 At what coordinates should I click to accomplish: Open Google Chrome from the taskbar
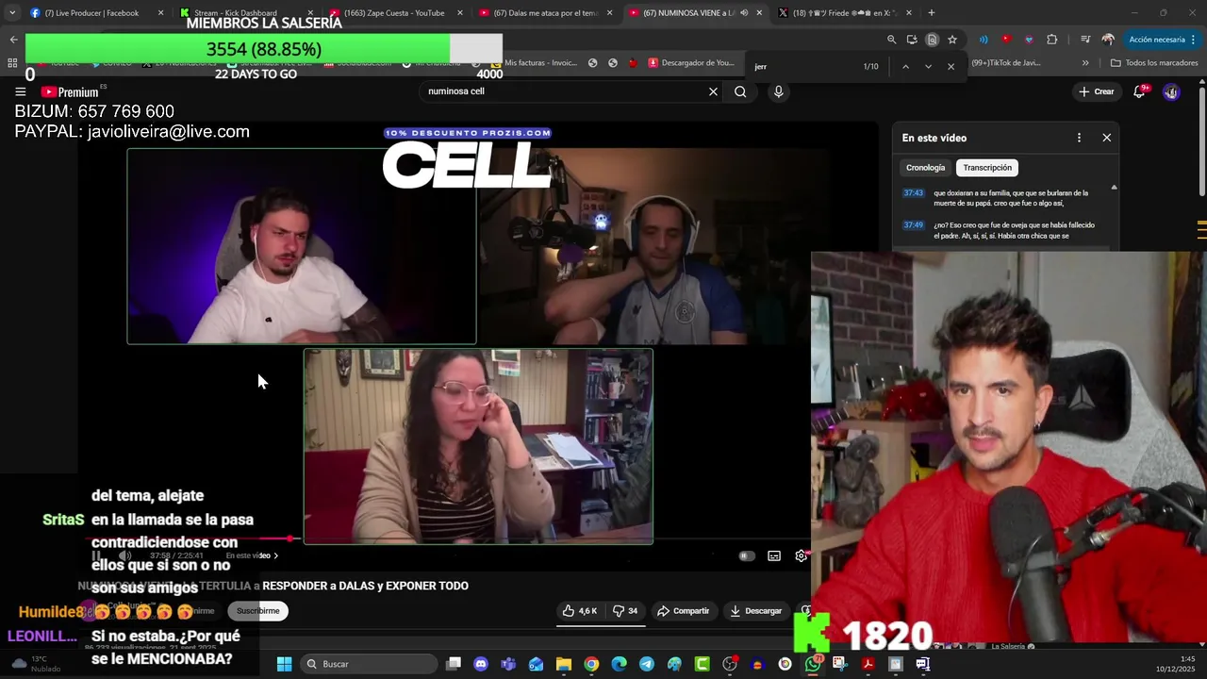(591, 664)
